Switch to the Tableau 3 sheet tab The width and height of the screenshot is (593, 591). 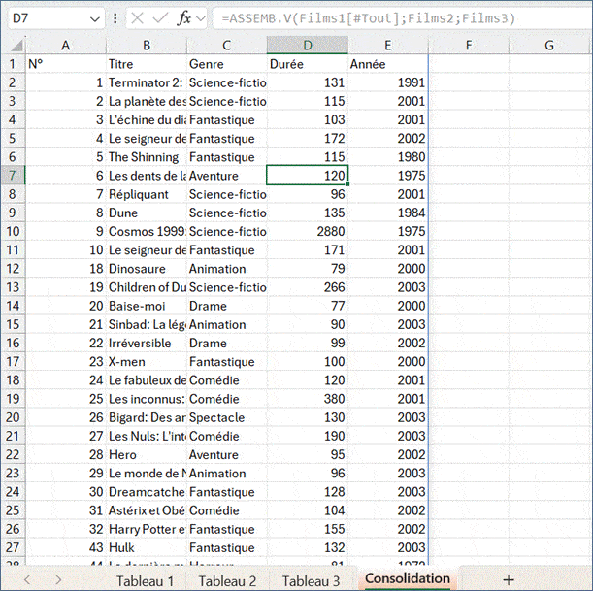311,580
